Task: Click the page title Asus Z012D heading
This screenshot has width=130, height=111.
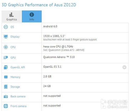Action: [39, 5]
